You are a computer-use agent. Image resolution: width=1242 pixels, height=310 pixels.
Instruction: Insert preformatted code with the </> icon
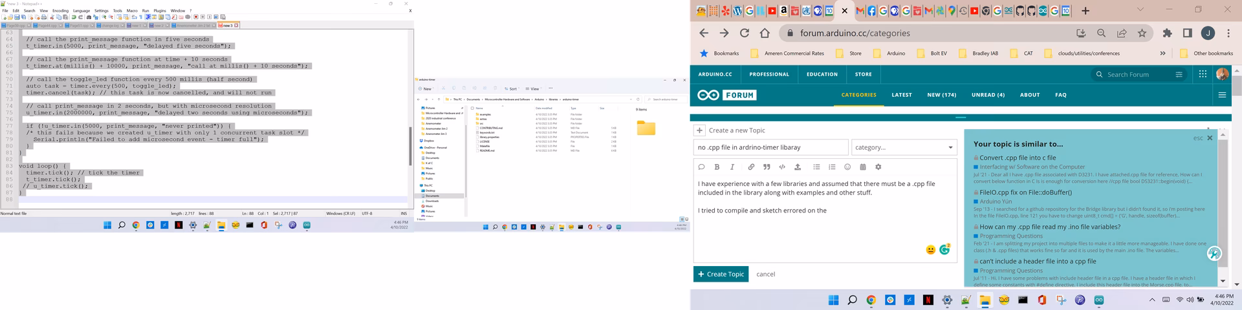point(782,167)
